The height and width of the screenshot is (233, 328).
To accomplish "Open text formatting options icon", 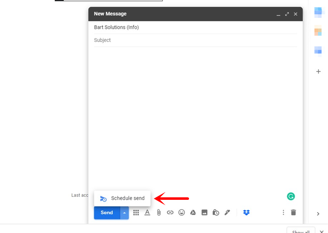I will coord(147,213).
